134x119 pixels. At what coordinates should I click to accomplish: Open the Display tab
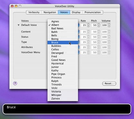coord(76,12)
